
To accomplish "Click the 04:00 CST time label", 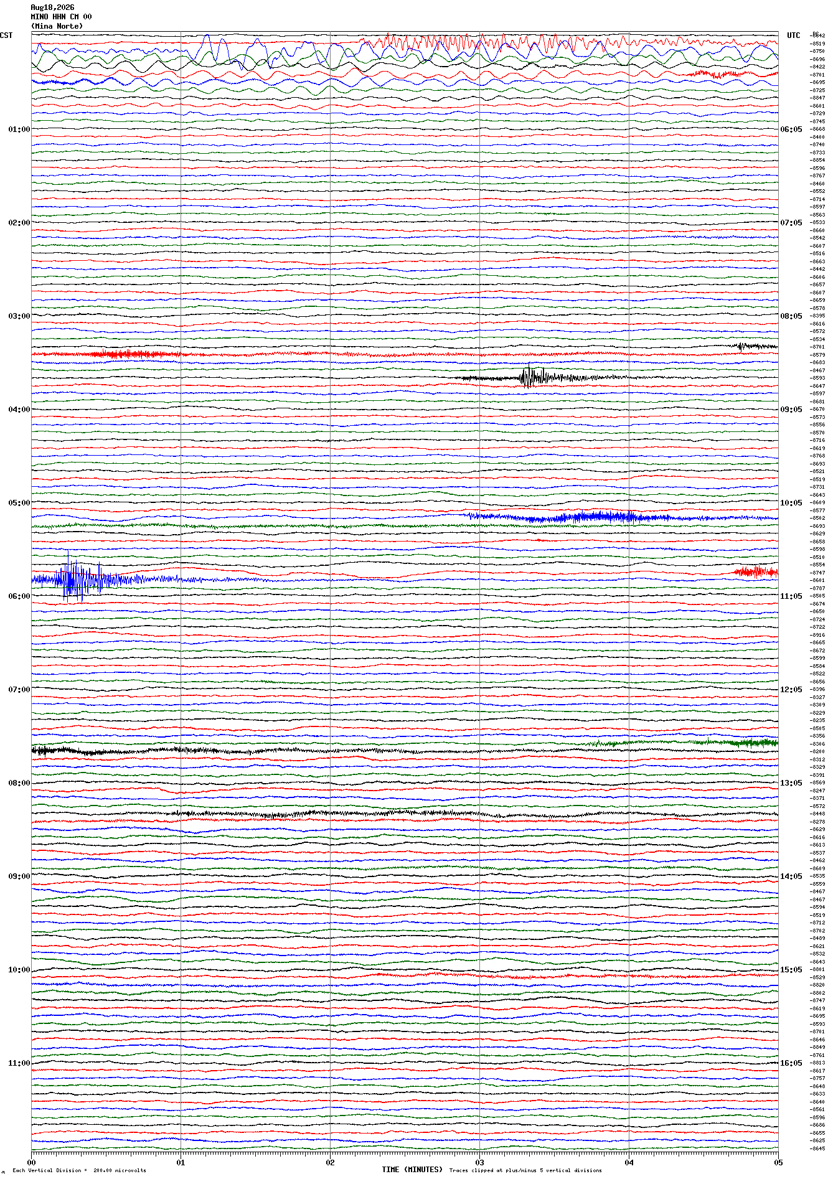I will [19, 410].
